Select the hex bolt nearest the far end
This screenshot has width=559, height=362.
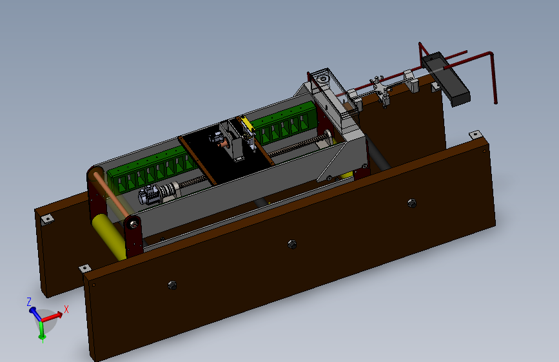coord(412,204)
